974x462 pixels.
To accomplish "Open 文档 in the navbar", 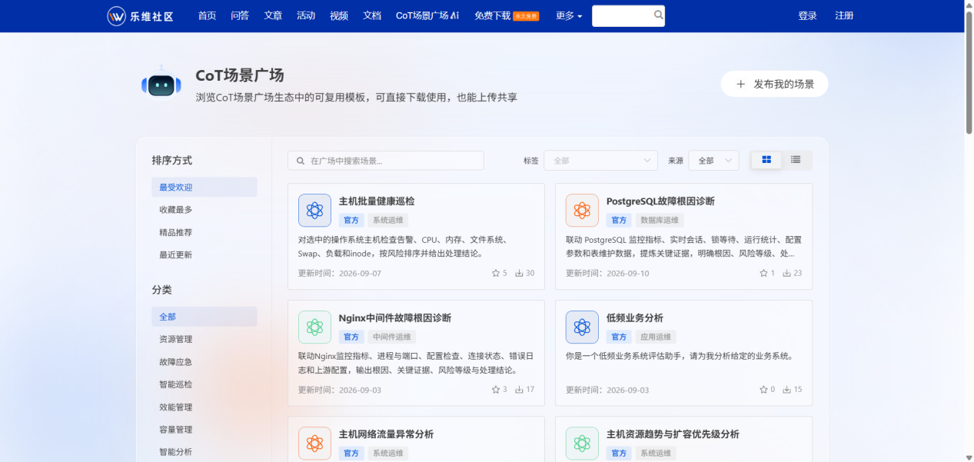I will pyautogui.click(x=372, y=16).
